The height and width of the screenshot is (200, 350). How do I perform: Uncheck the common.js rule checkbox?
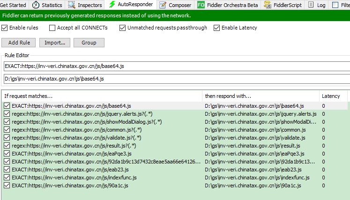pyautogui.click(x=7, y=130)
